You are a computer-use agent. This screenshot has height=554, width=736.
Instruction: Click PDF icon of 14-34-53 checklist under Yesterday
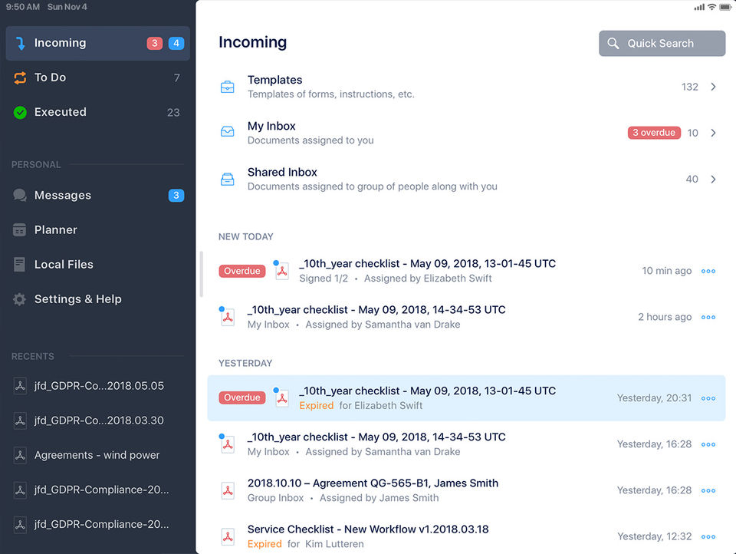pyautogui.click(x=228, y=444)
